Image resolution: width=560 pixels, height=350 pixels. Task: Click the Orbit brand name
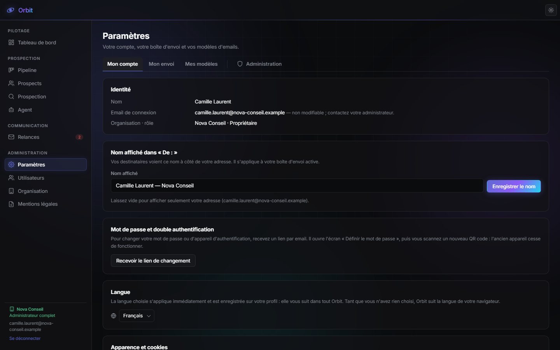tap(25, 10)
